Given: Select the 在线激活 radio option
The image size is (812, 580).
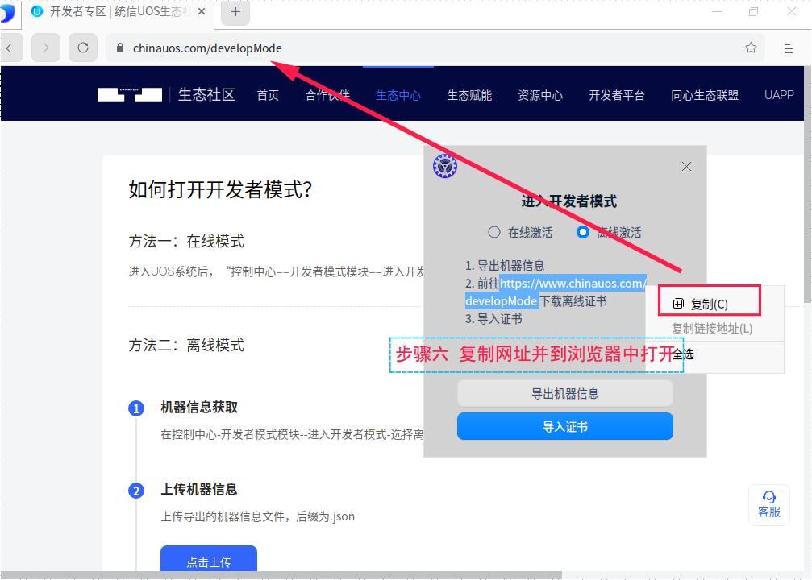Looking at the screenshot, I should [494, 232].
